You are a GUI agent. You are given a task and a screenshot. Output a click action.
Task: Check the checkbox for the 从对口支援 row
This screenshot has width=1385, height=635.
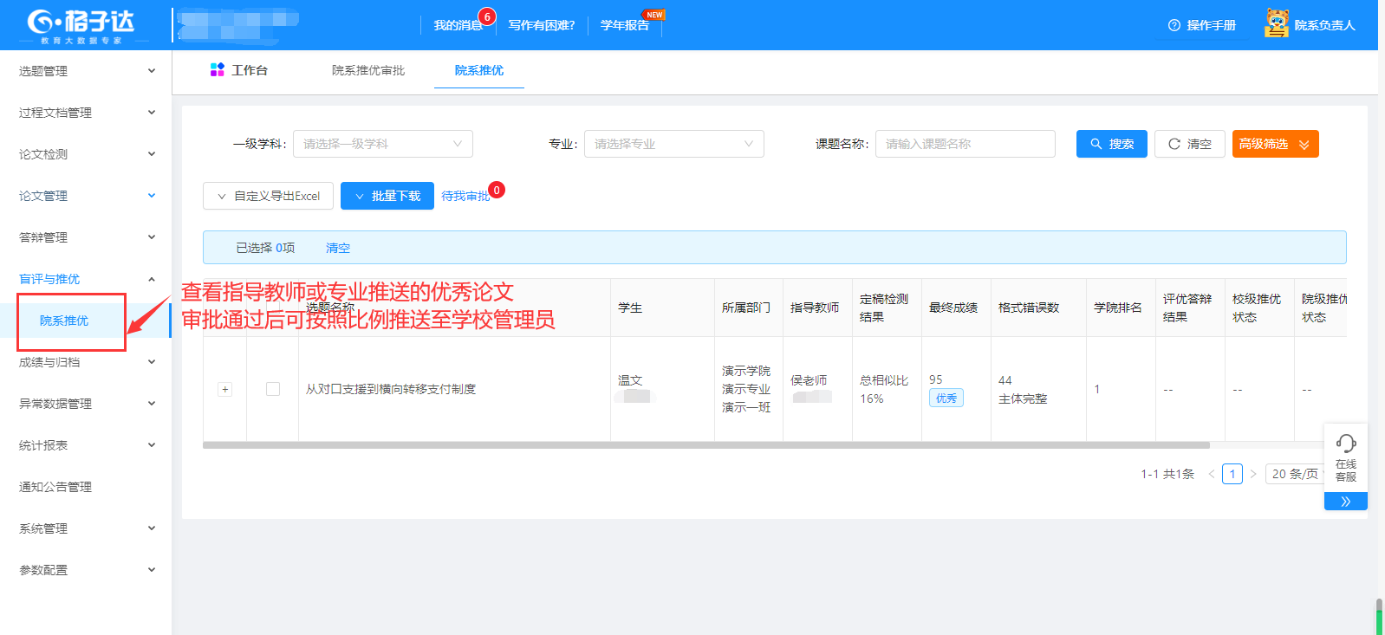273,389
